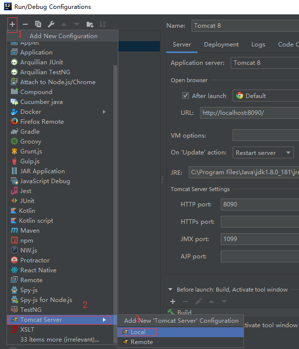The height and width of the screenshot is (349, 299).
Task: Click the VM options field
Action: coord(266,135)
